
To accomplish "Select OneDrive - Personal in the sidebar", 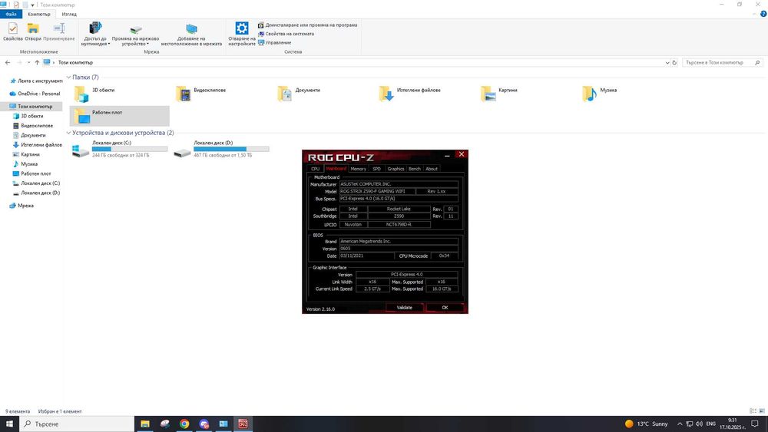I will pyautogui.click(x=35, y=94).
